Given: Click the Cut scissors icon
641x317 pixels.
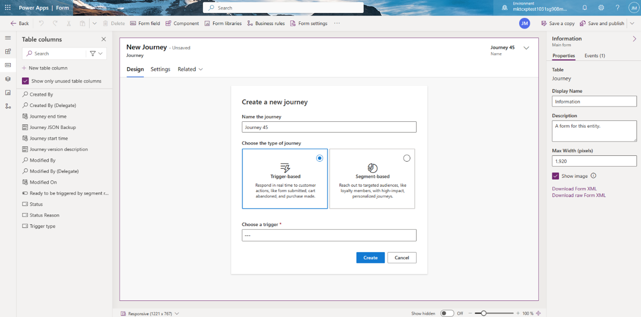Looking at the screenshot, I should point(69,23).
